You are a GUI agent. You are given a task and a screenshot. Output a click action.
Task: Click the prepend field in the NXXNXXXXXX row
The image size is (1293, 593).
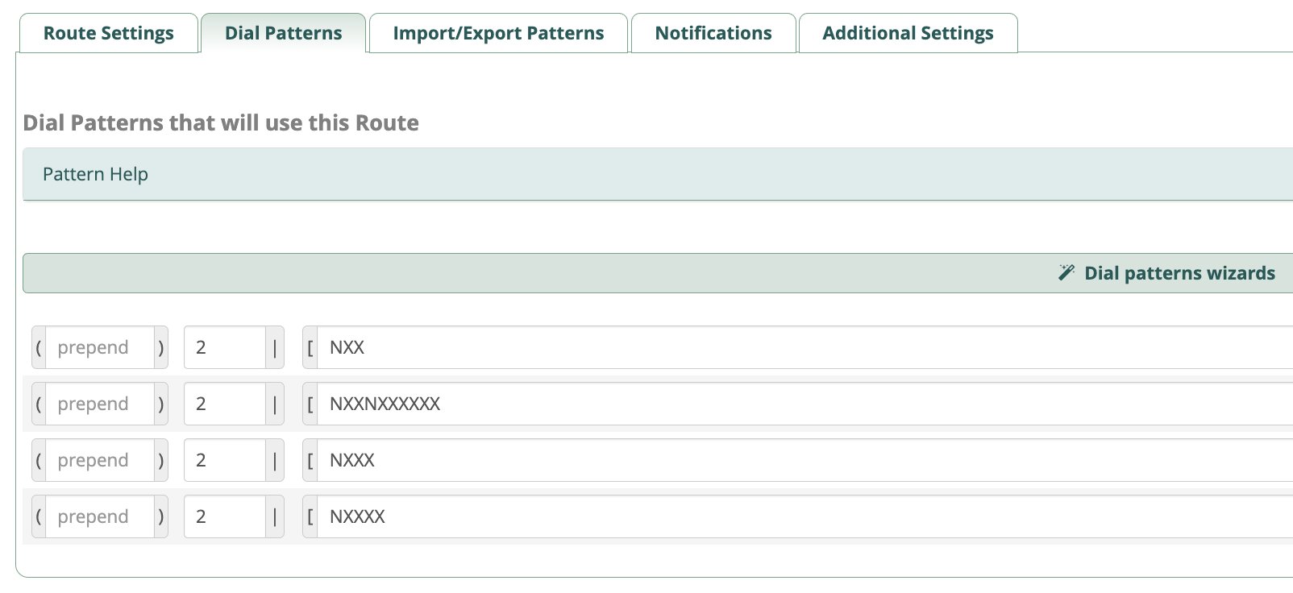(x=100, y=404)
